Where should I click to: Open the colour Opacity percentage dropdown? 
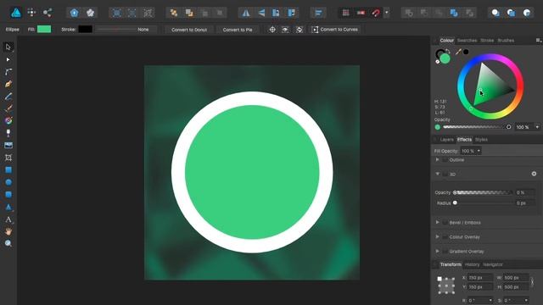point(537,127)
